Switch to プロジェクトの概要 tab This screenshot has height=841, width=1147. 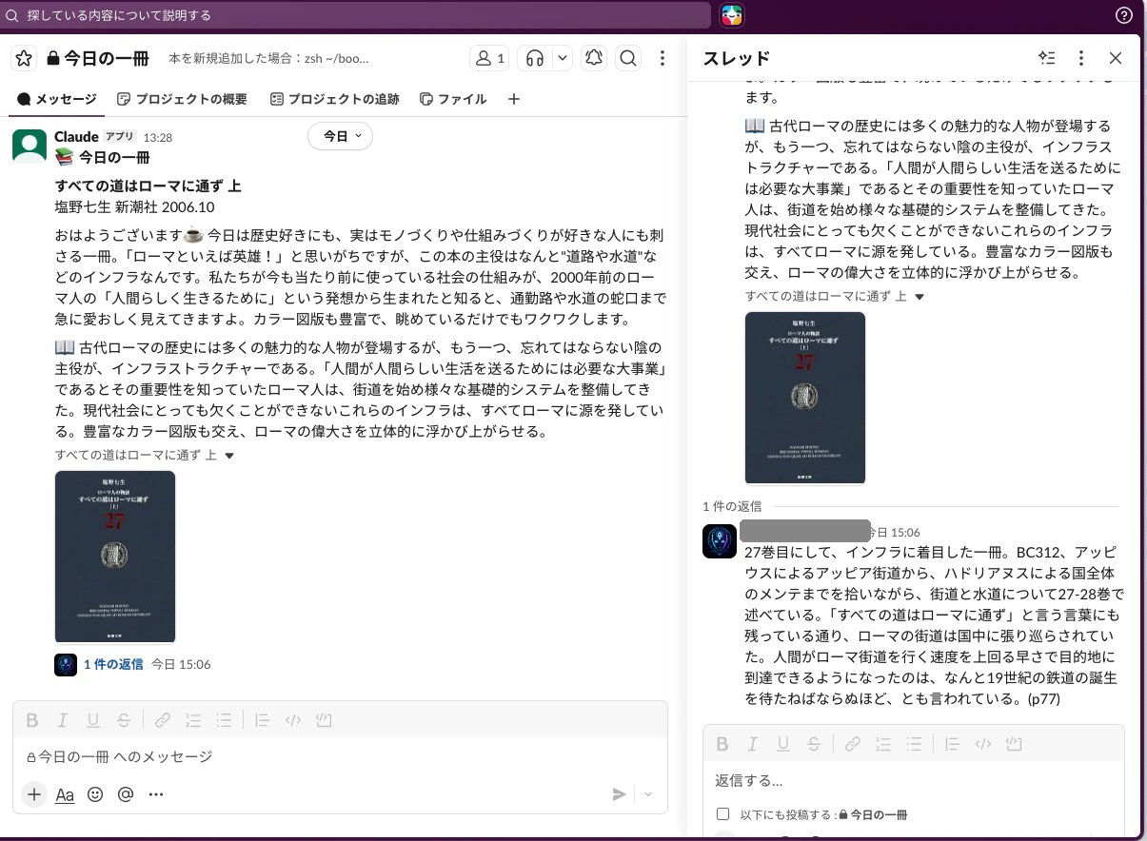[182, 99]
